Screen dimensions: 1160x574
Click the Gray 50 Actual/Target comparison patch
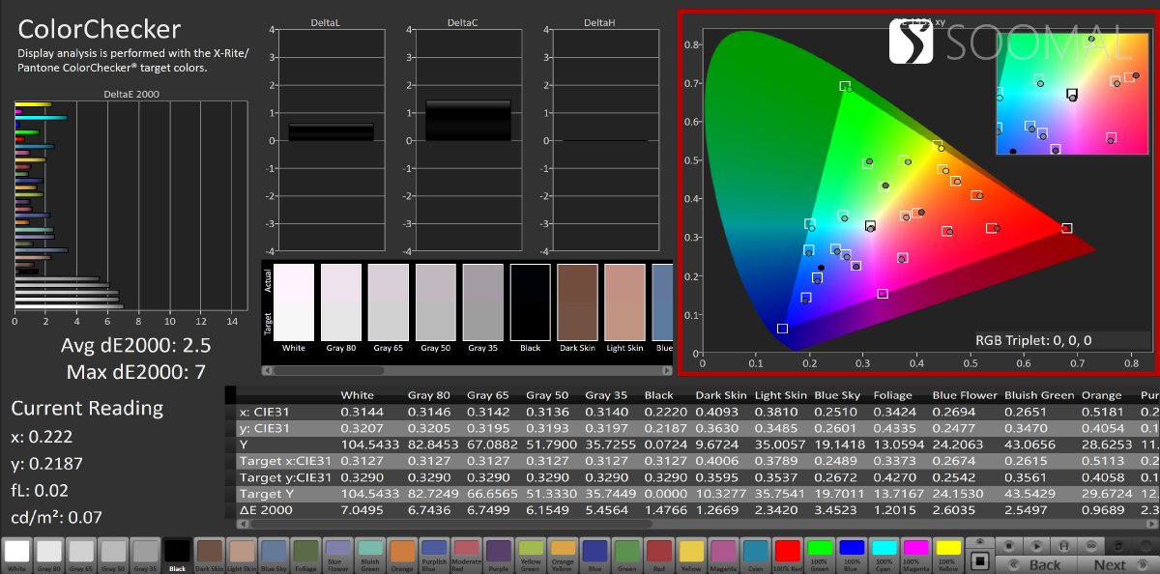point(436,301)
